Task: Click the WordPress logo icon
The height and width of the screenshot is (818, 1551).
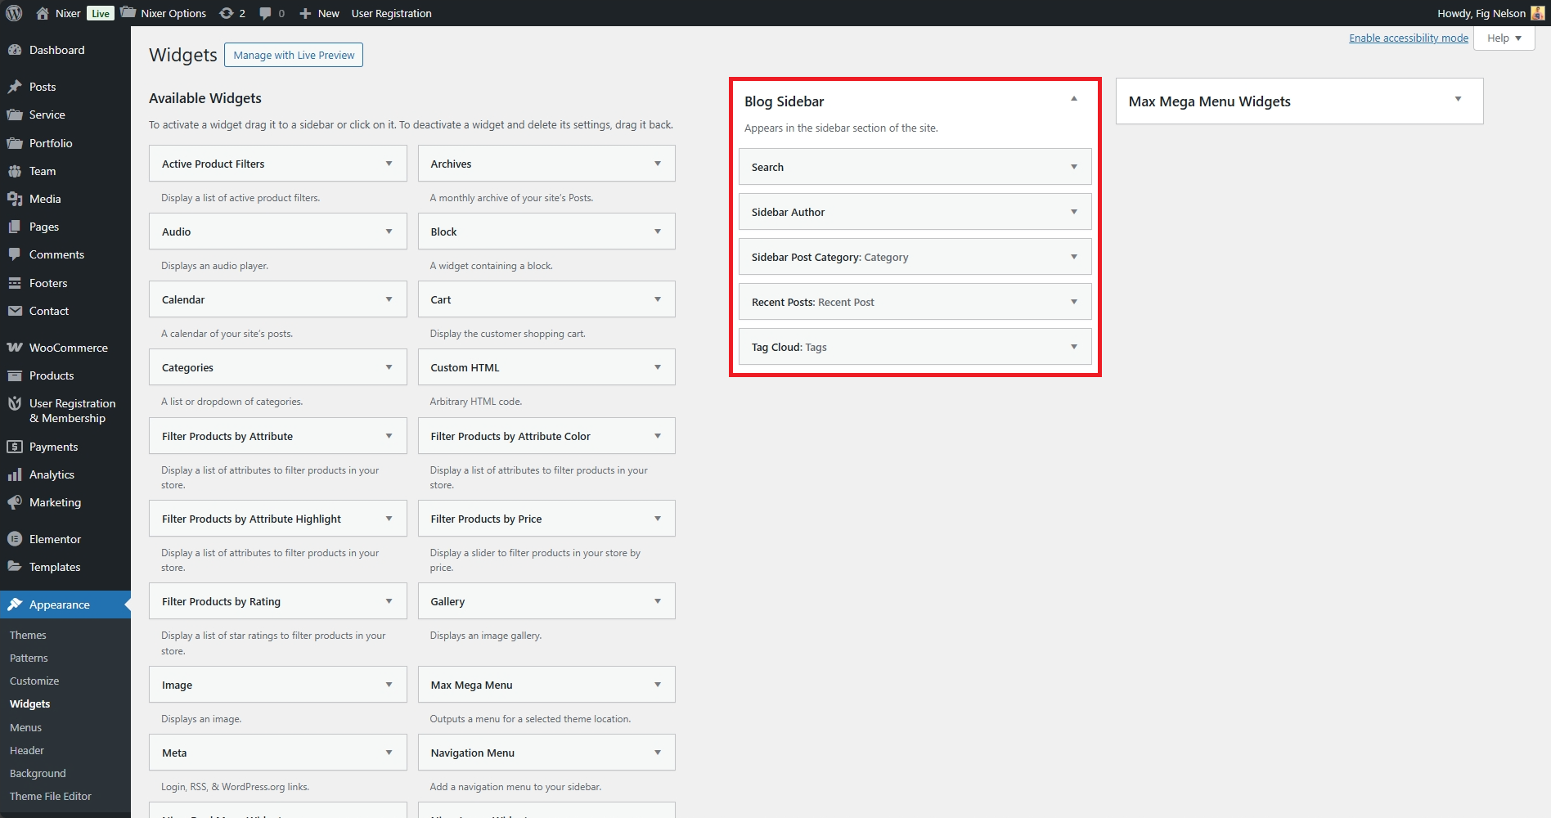Action: 14,13
